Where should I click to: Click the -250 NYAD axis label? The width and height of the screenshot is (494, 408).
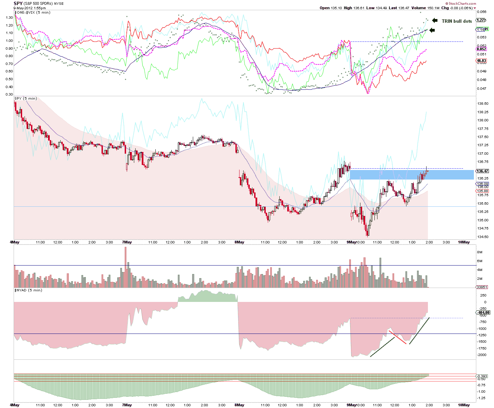click(483, 309)
